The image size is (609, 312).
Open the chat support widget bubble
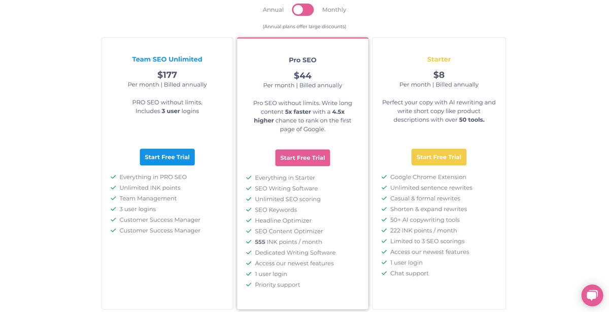(x=592, y=295)
